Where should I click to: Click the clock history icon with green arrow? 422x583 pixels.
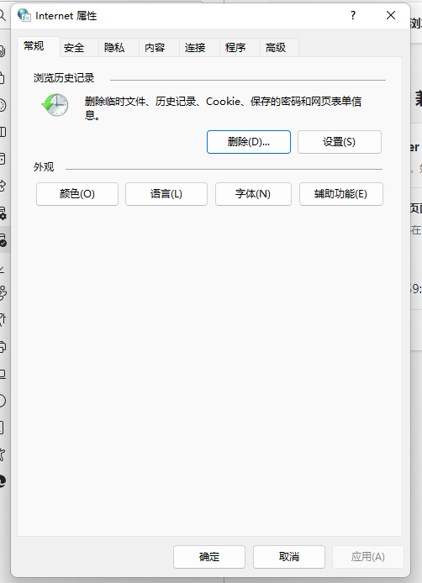point(55,105)
